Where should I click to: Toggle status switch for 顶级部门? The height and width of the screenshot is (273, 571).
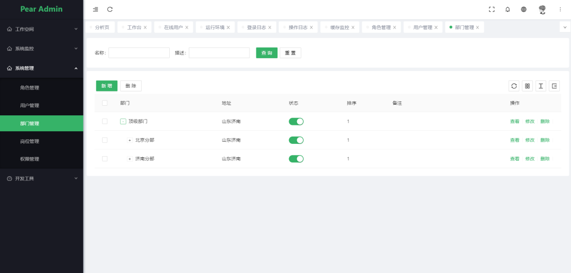point(296,122)
